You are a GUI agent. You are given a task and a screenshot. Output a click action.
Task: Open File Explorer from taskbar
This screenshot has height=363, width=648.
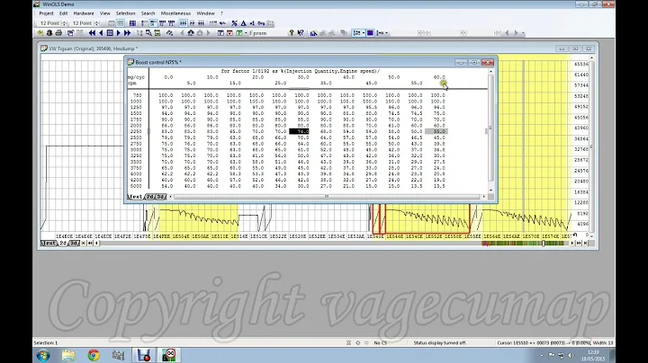68,355
